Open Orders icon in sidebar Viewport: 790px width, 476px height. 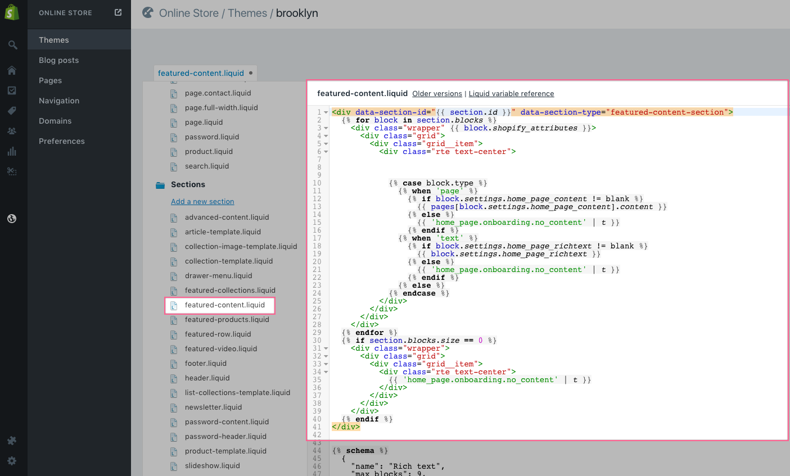coord(12,90)
